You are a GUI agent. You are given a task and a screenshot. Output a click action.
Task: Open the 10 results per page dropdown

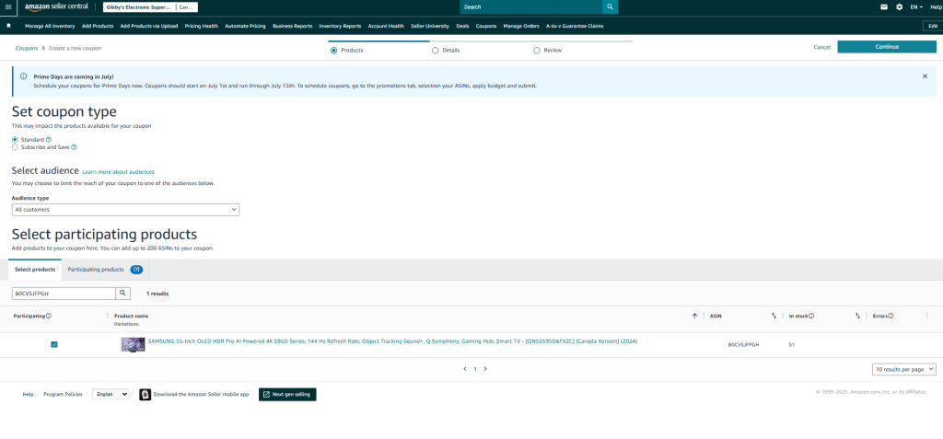(904, 369)
